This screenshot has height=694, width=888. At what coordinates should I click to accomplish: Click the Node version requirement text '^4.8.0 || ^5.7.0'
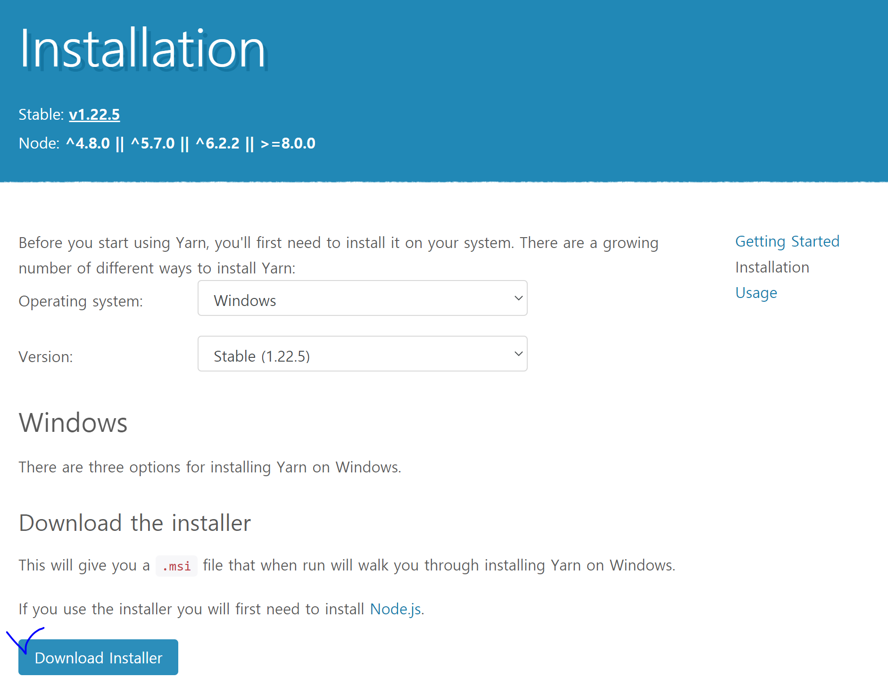point(121,143)
